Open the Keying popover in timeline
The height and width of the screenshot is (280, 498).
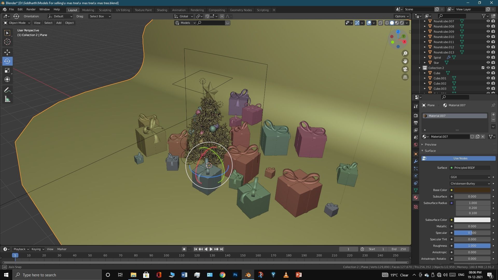(x=38, y=249)
